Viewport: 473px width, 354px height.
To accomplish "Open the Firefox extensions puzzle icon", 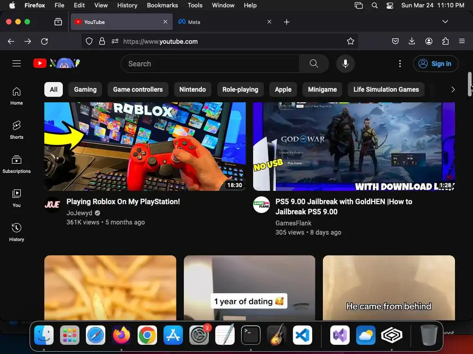I will pyautogui.click(x=445, y=41).
